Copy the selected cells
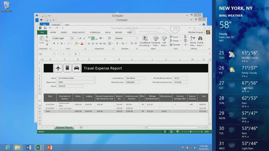 coord(47,41)
